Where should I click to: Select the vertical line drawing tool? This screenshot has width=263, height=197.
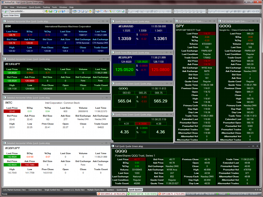click(219, 11)
